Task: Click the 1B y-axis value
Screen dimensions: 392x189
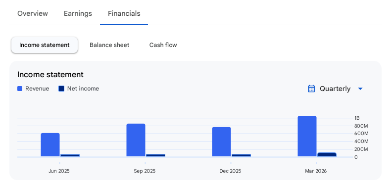Action: pyautogui.click(x=357, y=118)
